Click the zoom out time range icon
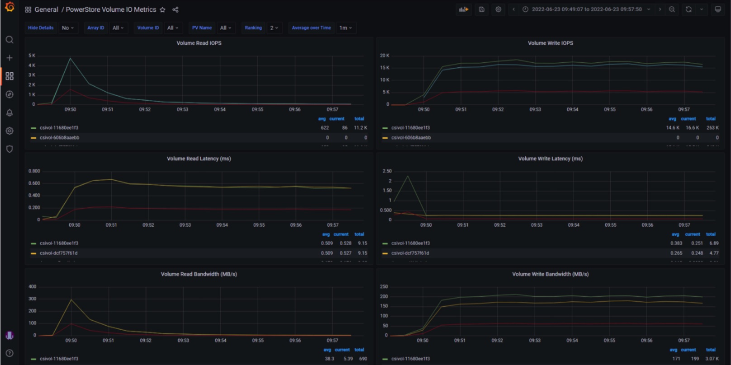This screenshot has height=365, width=731. pyautogui.click(x=672, y=9)
